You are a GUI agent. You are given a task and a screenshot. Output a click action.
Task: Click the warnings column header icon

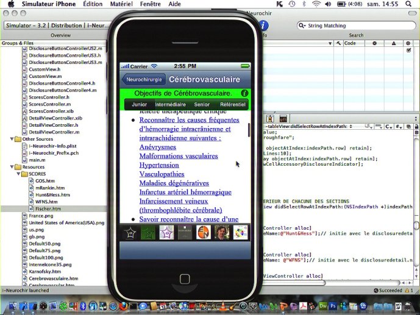coord(394,43)
